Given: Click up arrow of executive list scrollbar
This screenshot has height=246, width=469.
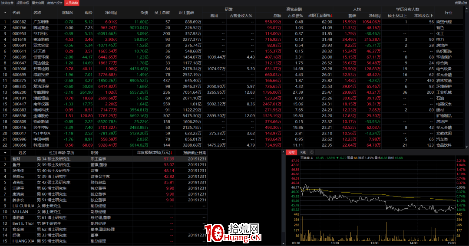Looking at the screenshot, I should pos(283,152).
